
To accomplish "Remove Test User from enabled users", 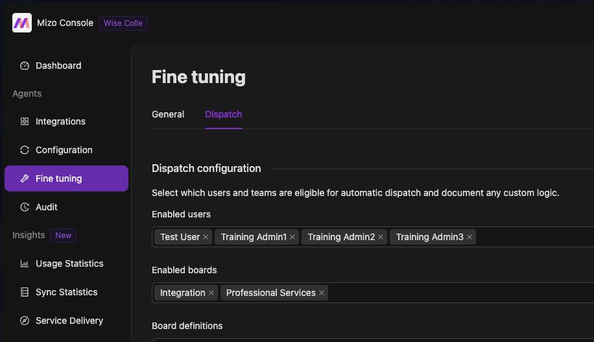I will coord(206,237).
